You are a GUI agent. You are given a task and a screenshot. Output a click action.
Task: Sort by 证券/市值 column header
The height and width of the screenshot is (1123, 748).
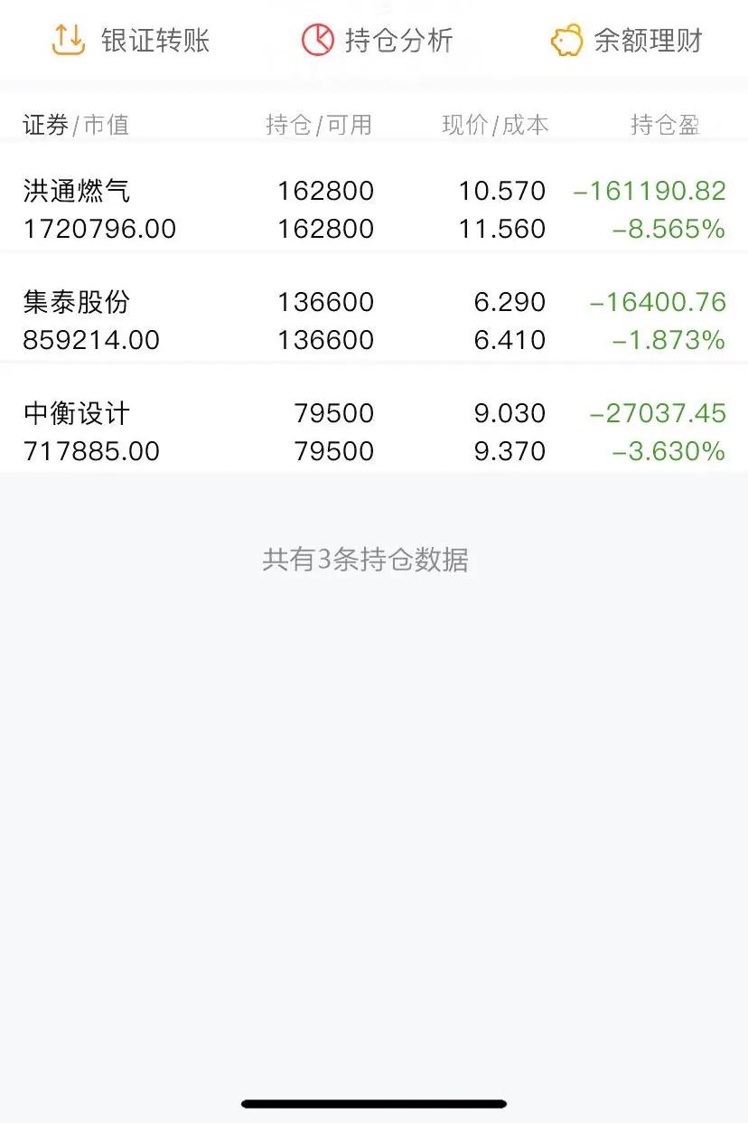[x=76, y=125]
